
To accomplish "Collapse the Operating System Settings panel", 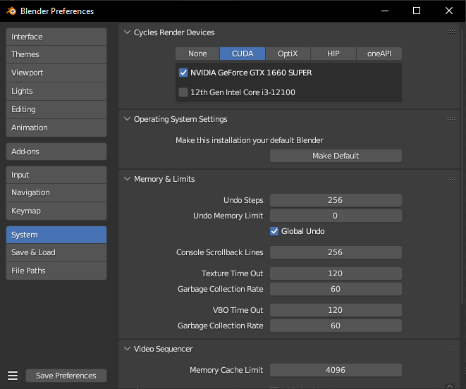I will [x=127, y=119].
